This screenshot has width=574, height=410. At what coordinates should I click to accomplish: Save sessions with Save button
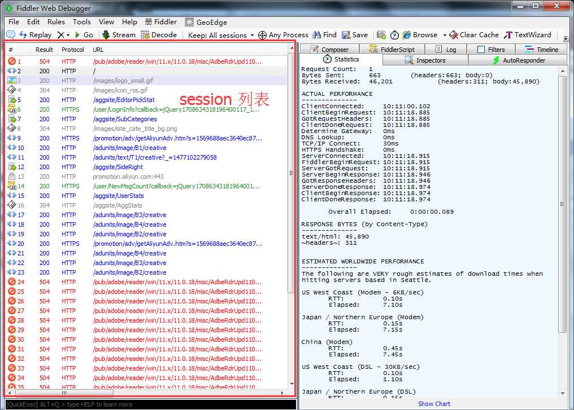click(x=355, y=35)
